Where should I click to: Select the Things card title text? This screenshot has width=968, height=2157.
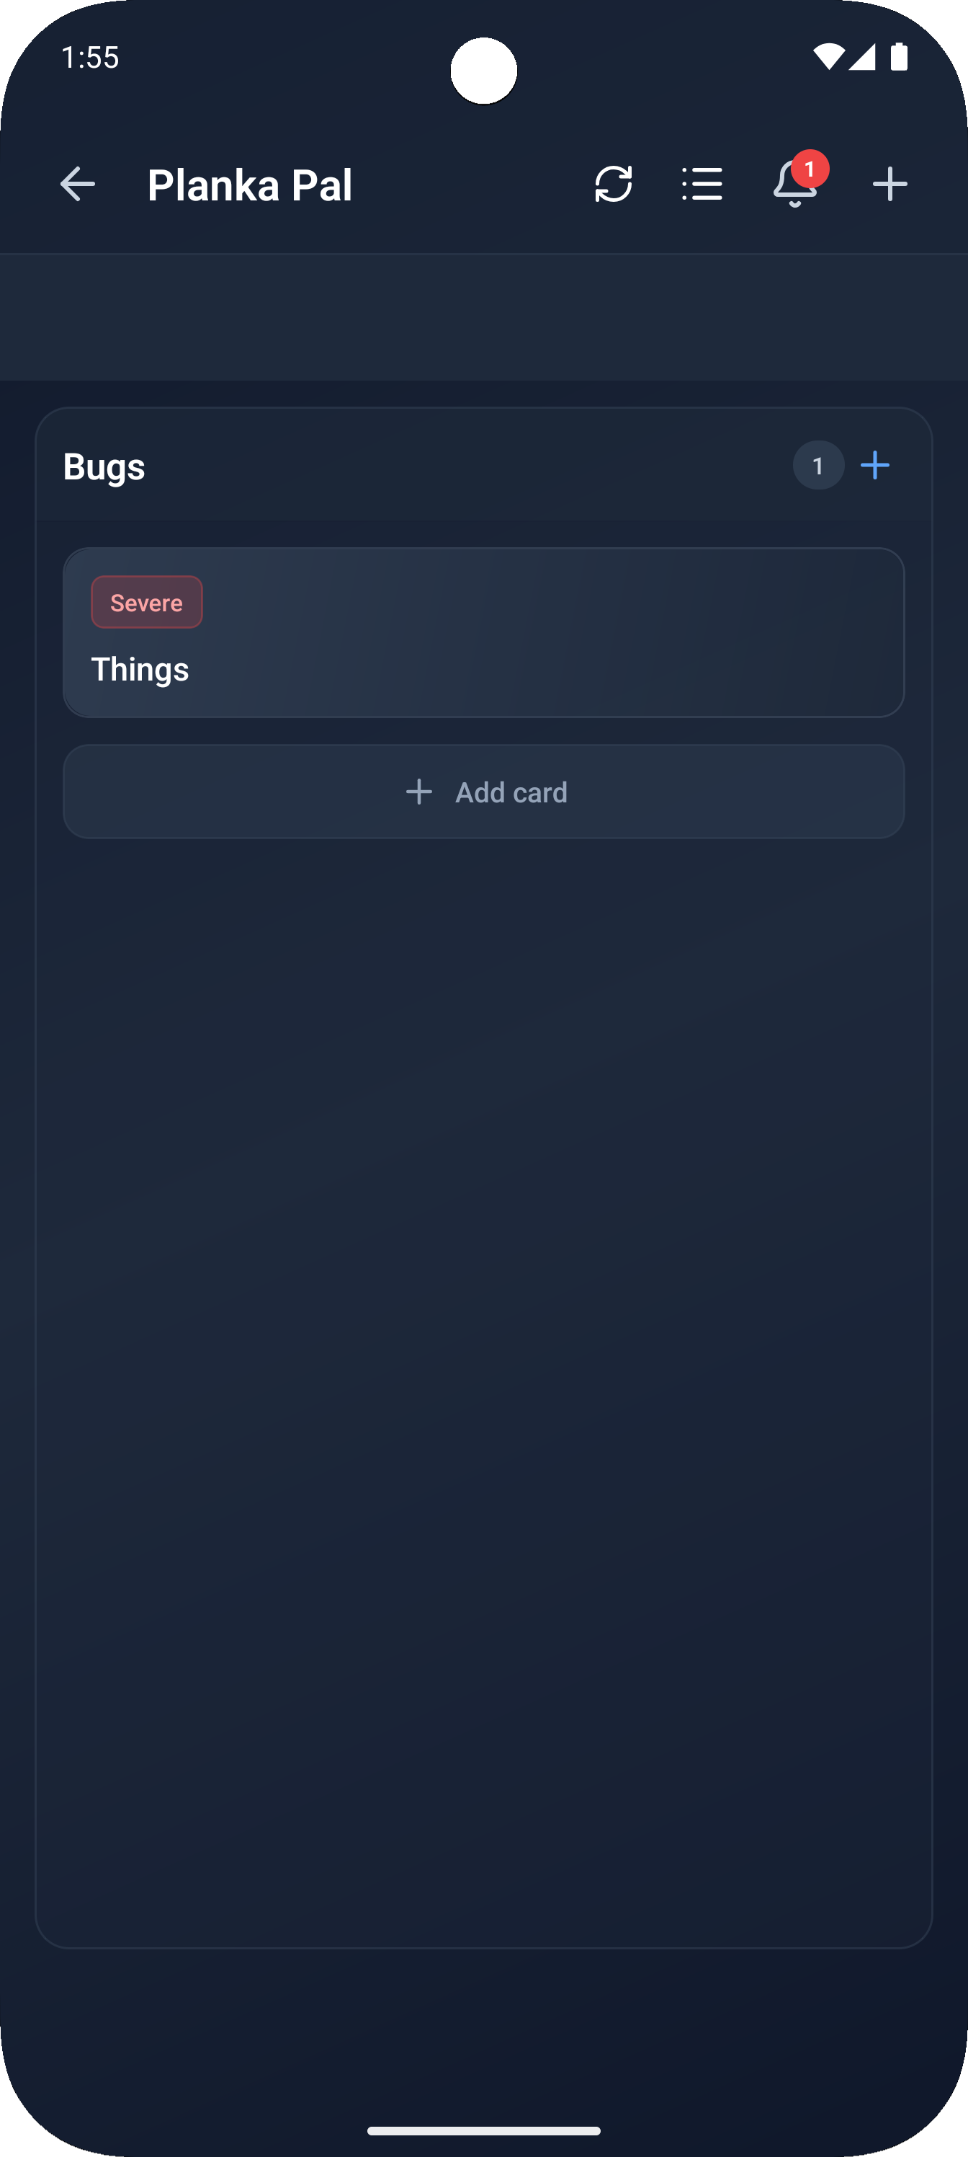coord(140,668)
